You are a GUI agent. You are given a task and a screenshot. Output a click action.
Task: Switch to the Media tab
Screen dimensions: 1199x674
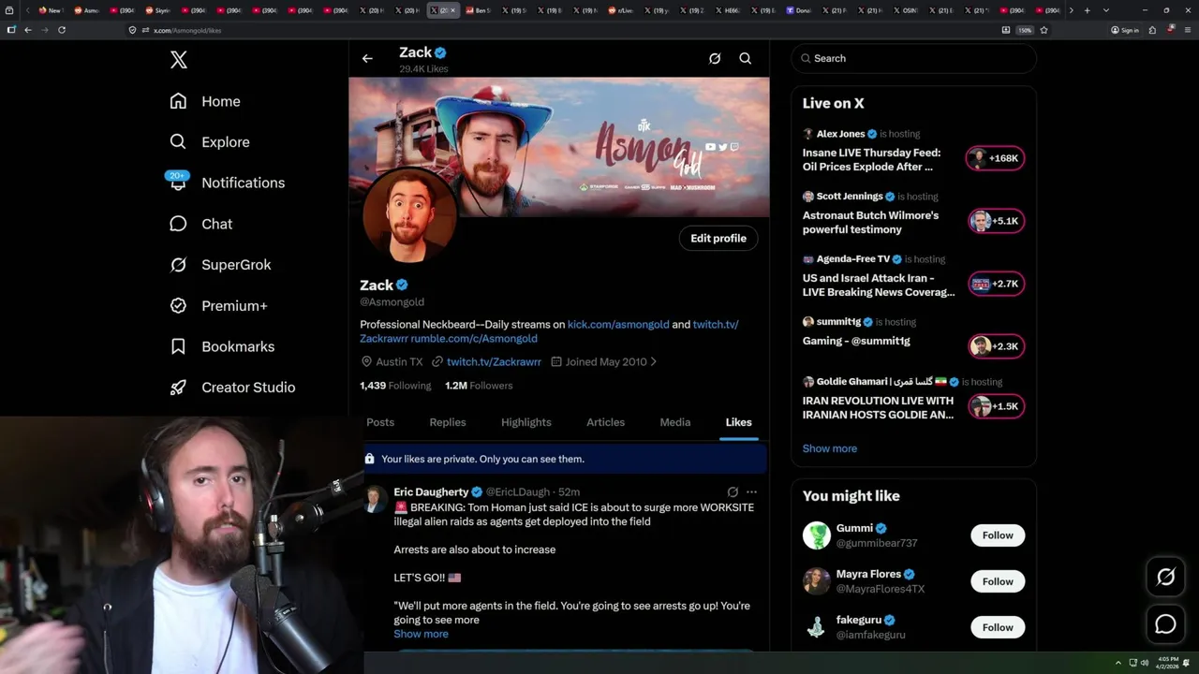pos(675,422)
